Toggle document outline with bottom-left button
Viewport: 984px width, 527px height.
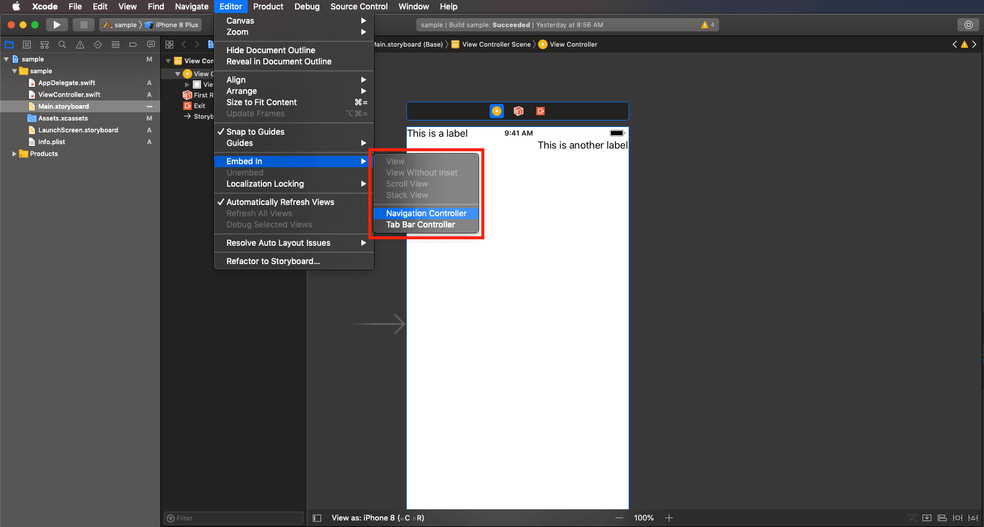[317, 518]
